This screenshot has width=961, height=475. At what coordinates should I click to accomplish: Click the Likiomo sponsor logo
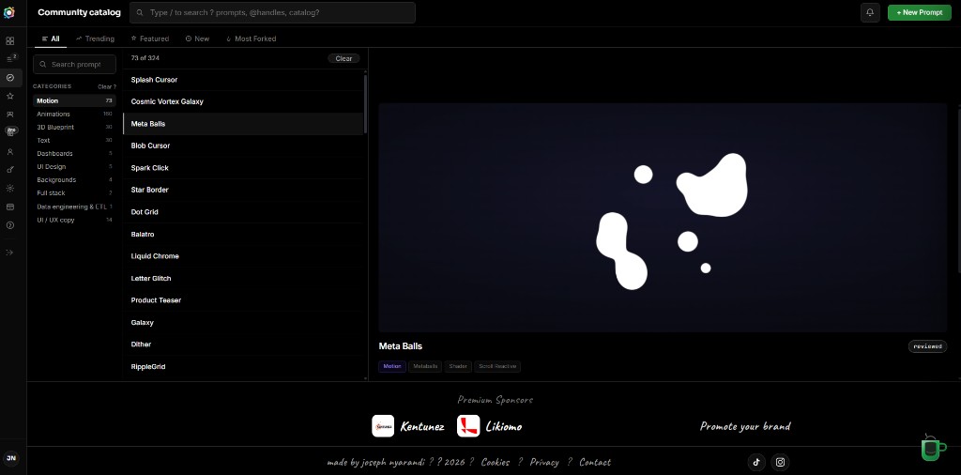click(468, 426)
